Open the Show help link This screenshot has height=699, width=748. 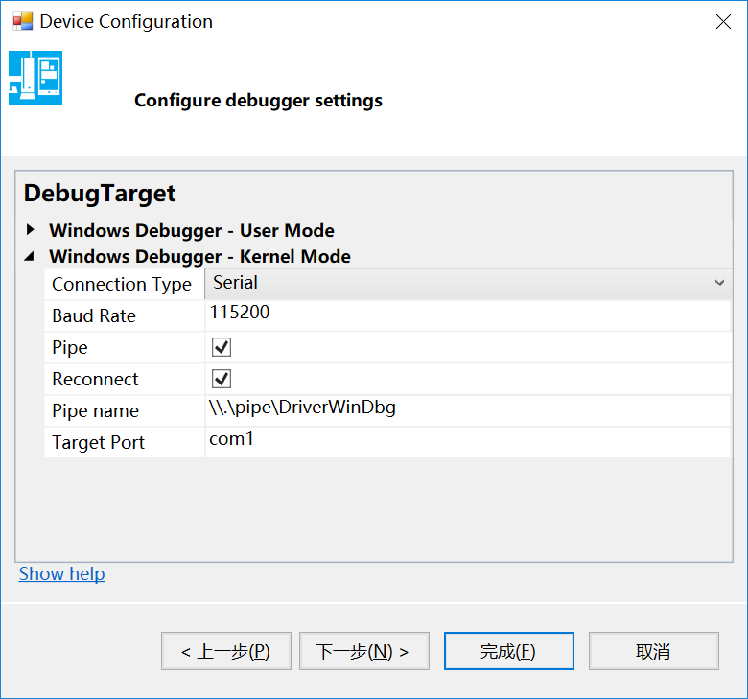point(62,573)
